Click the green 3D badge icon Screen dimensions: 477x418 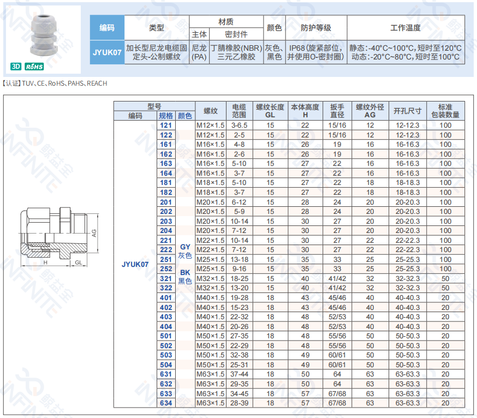(16, 67)
